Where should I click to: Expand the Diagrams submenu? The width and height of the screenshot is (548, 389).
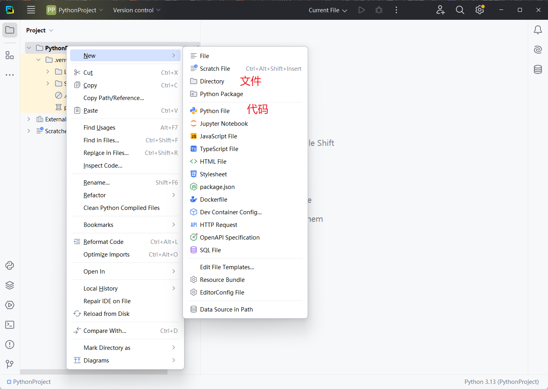[125, 361]
